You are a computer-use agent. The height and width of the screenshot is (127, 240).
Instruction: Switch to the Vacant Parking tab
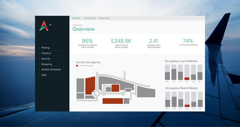pos(90,18)
